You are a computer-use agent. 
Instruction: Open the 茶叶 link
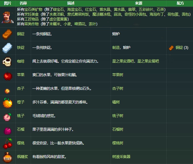pyautogui.click(x=92, y=24)
